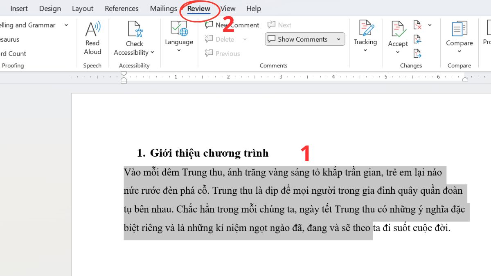Viewport: 491px width, 276px height.
Task: Expand the Show Comments dropdown arrow
Action: point(339,39)
